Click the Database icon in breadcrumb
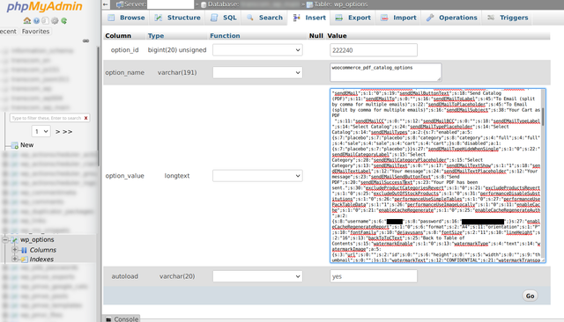Image resolution: width=564 pixels, height=322 pixels. pyautogui.click(x=204, y=4)
